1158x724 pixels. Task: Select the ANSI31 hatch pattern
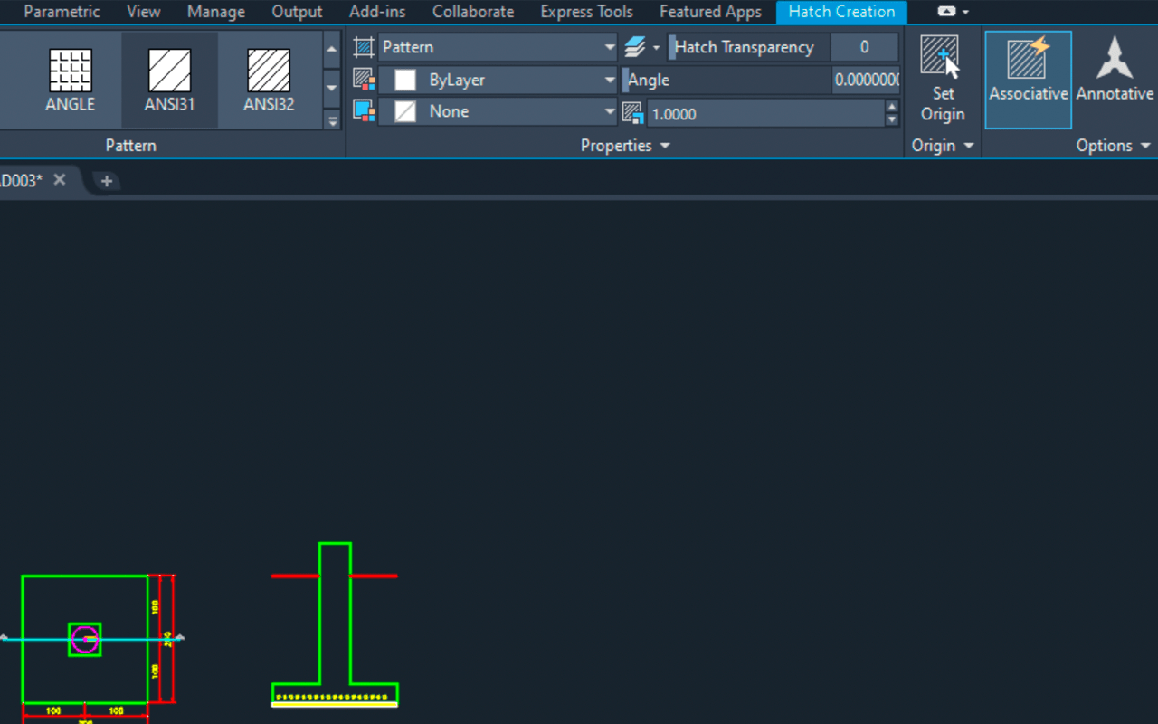pyautogui.click(x=169, y=81)
